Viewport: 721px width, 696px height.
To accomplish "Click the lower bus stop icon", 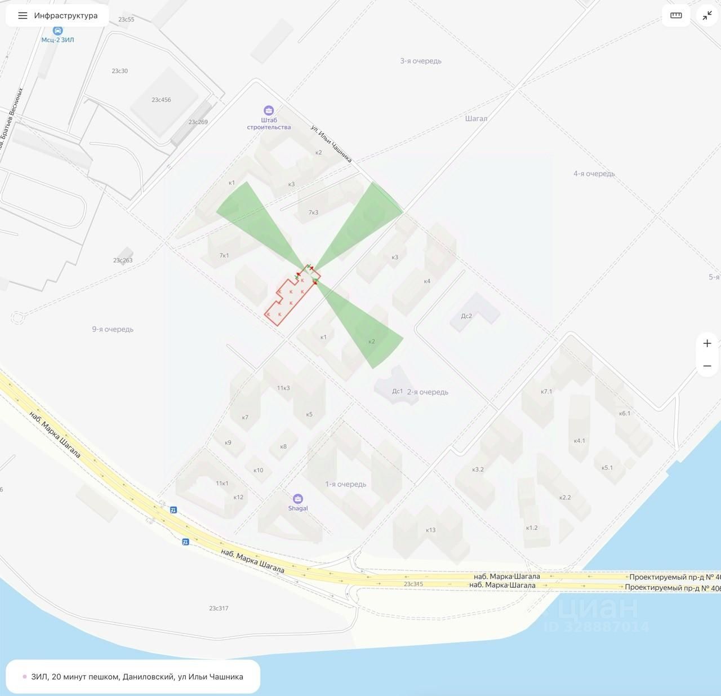I will (185, 542).
